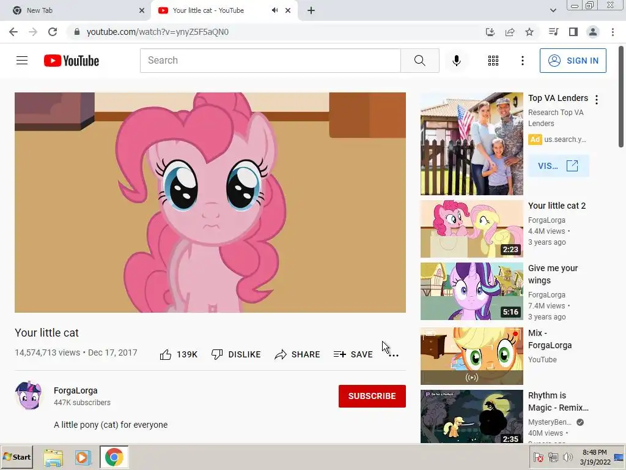Install the YouTube app from the address bar
This screenshot has height=470, width=626.
[x=490, y=32]
